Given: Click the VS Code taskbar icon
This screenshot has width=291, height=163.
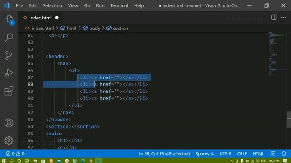Looking at the screenshot, I should tap(99, 161).
